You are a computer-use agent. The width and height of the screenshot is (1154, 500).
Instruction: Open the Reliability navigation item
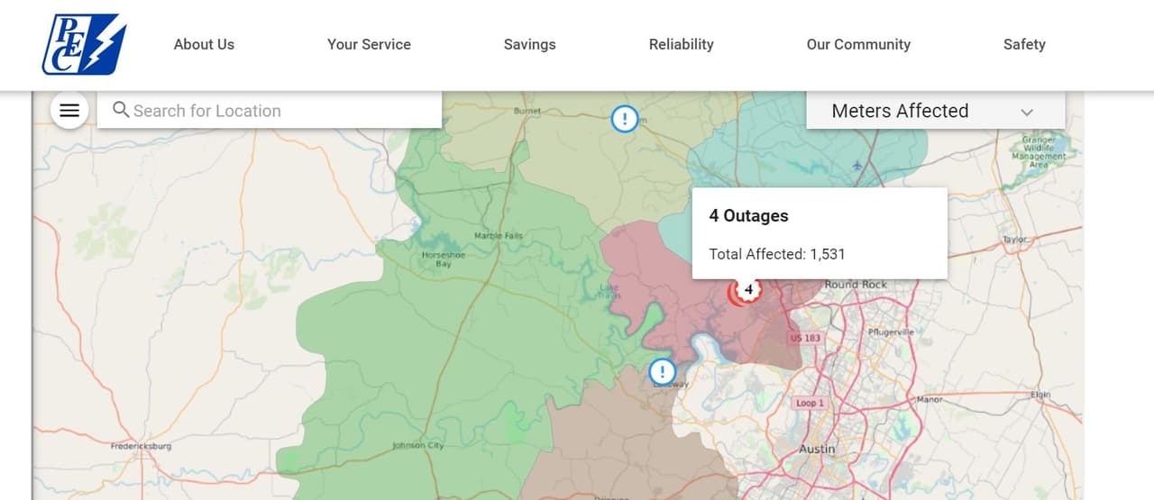[681, 44]
